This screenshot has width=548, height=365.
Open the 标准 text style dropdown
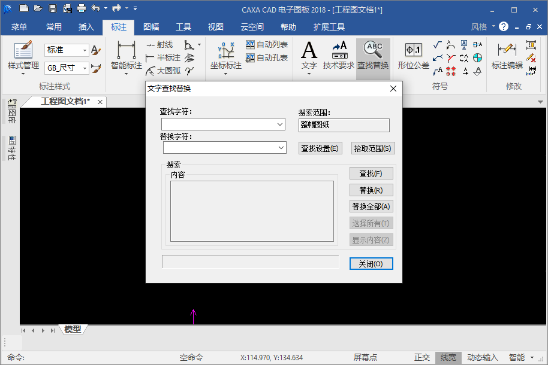point(85,50)
